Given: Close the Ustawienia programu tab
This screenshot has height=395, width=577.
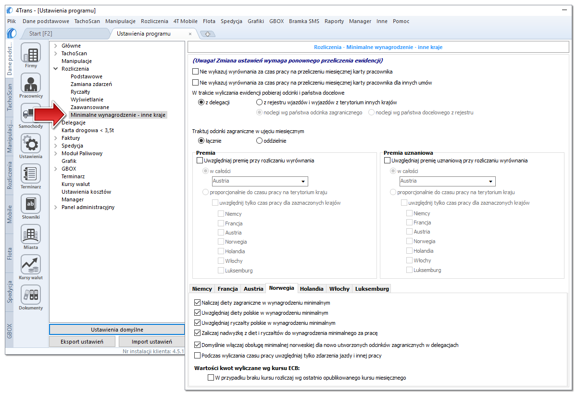Looking at the screenshot, I should 190,34.
